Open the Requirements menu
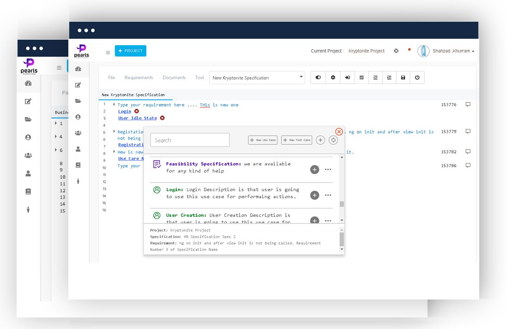The image size is (506, 329). [139, 78]
